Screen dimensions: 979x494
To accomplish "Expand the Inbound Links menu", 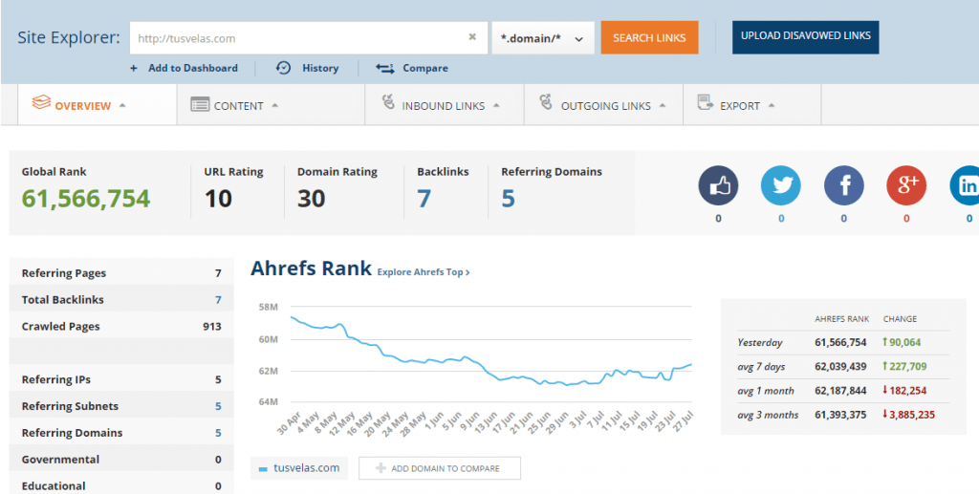I will point(443,106).
